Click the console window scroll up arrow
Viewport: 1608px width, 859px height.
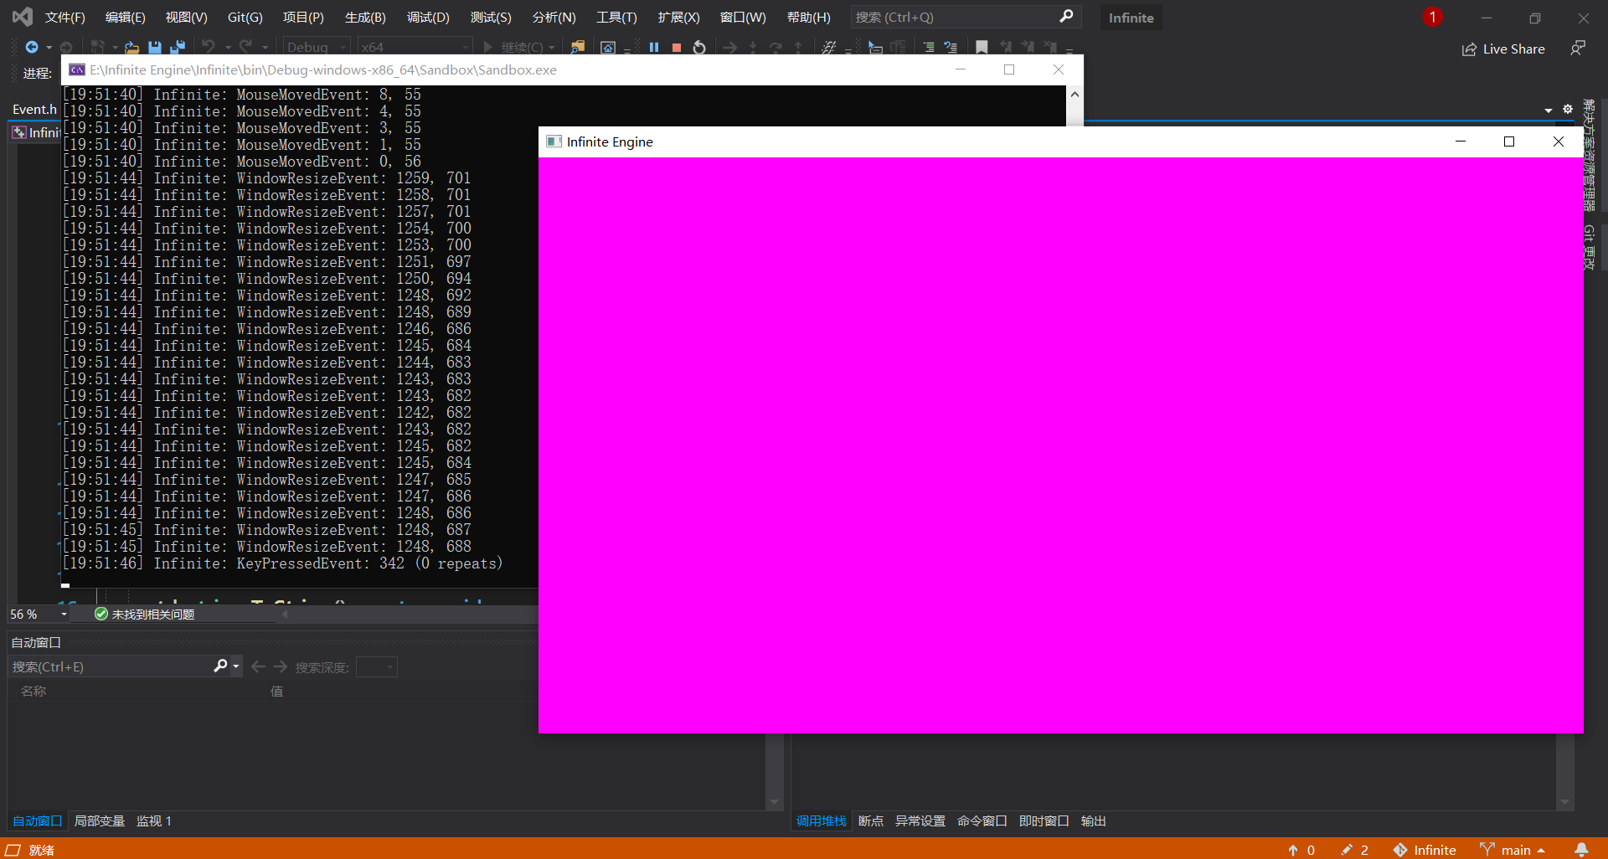click(x=1075, y=95)
